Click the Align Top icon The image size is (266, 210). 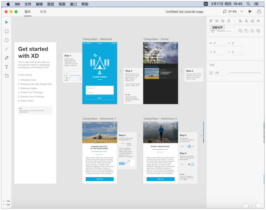click(x=211, y=21)
